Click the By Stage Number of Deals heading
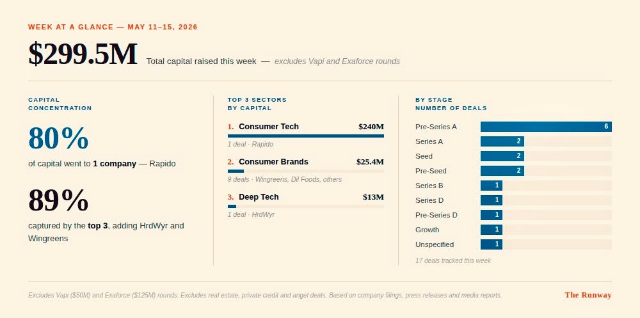Viewport: 640px width, 318px height. click(x=451, y=104)
